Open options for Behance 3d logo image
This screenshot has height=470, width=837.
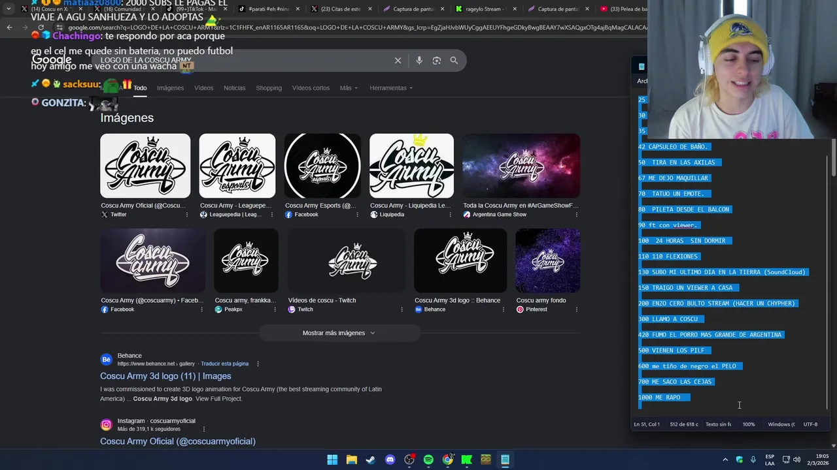503,309
